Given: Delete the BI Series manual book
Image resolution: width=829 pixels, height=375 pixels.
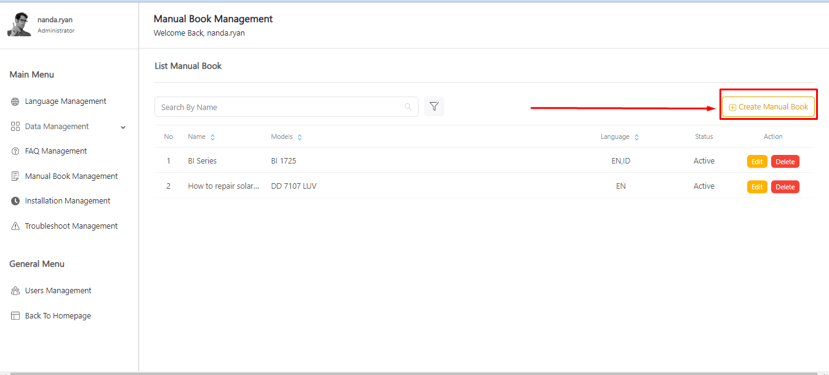Looking at the screenshot, I should [x=785, y=162].
